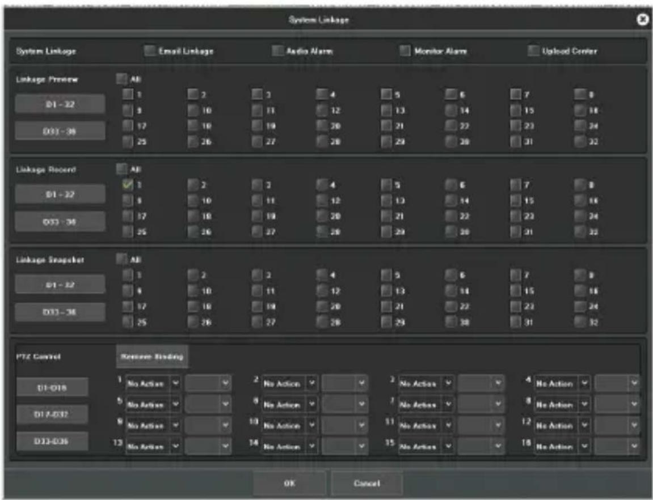Check channel 20 in Linkage Record
Image resolution: width=653 pixels, height=500 pixels.
click(x=322, y=216)
